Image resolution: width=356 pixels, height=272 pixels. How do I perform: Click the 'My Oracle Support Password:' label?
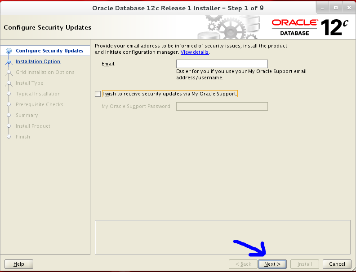(137, 106)
